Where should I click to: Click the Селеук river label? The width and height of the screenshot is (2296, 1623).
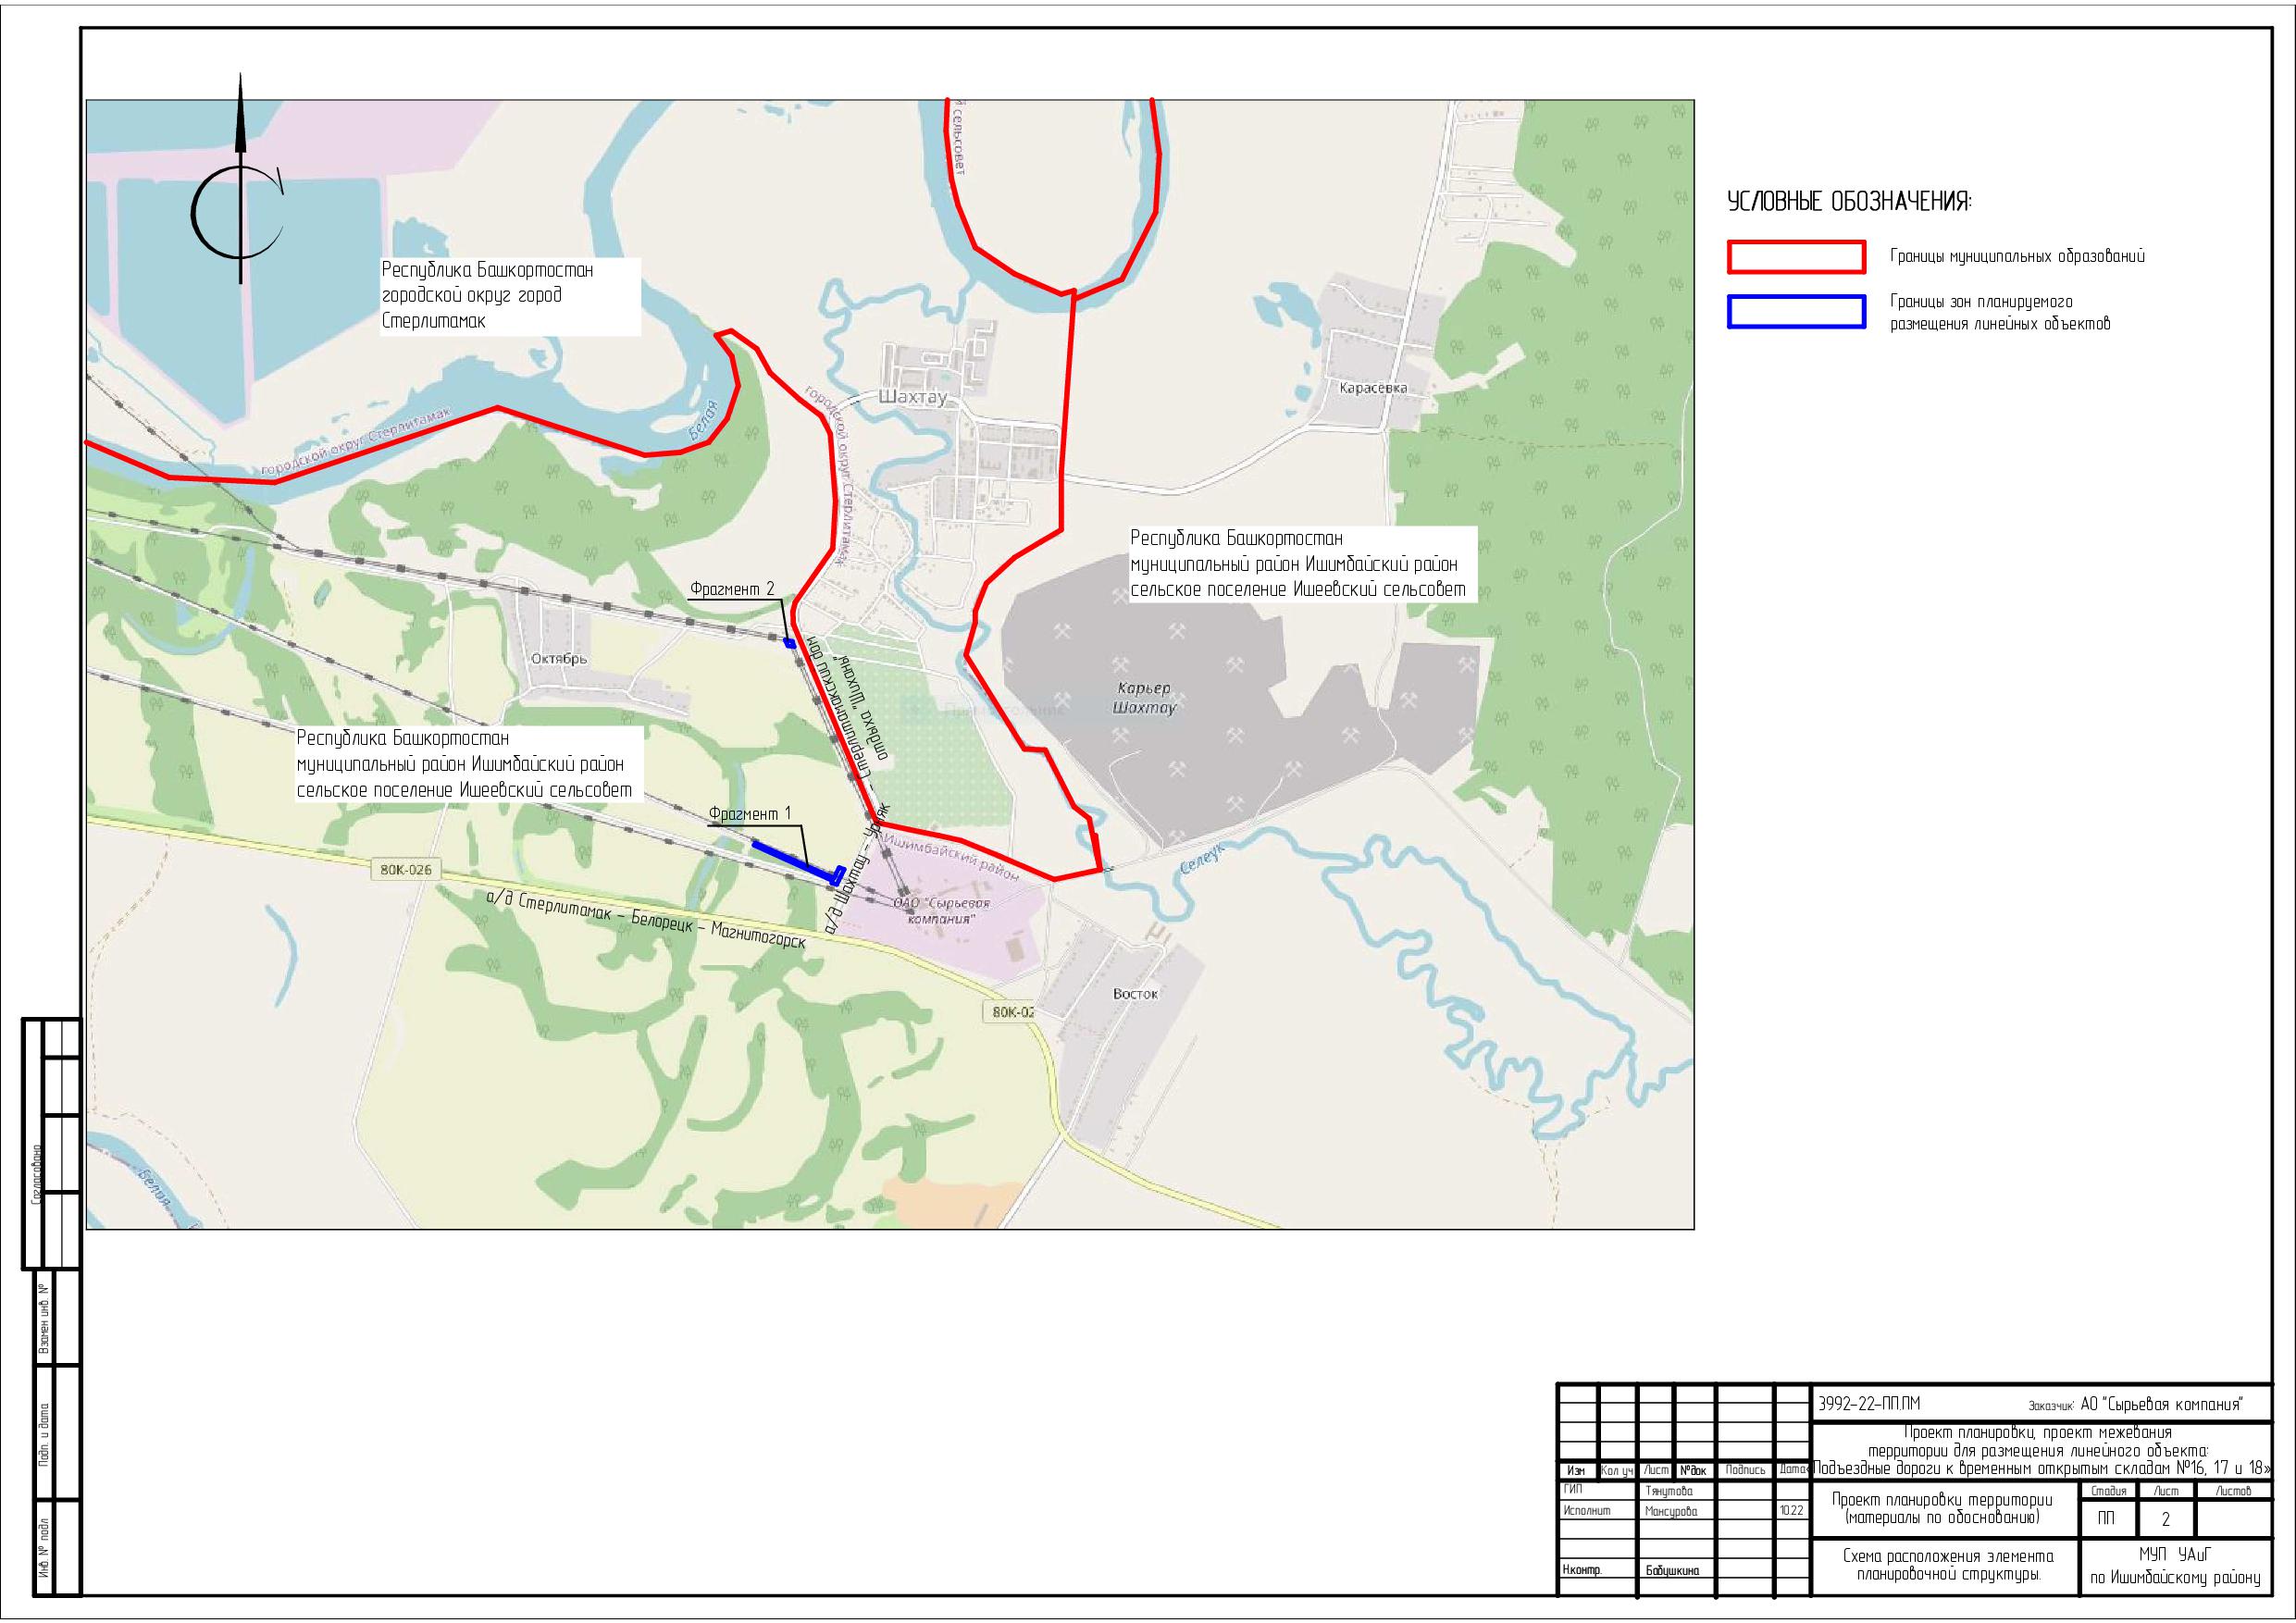(1202, 859)
